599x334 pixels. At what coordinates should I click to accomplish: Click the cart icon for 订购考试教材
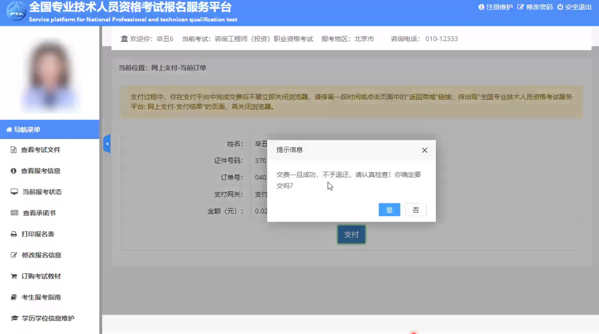(x=14, y=276)
